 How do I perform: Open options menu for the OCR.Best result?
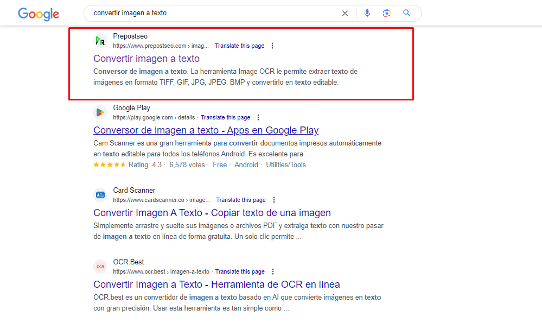pos(272,271)
